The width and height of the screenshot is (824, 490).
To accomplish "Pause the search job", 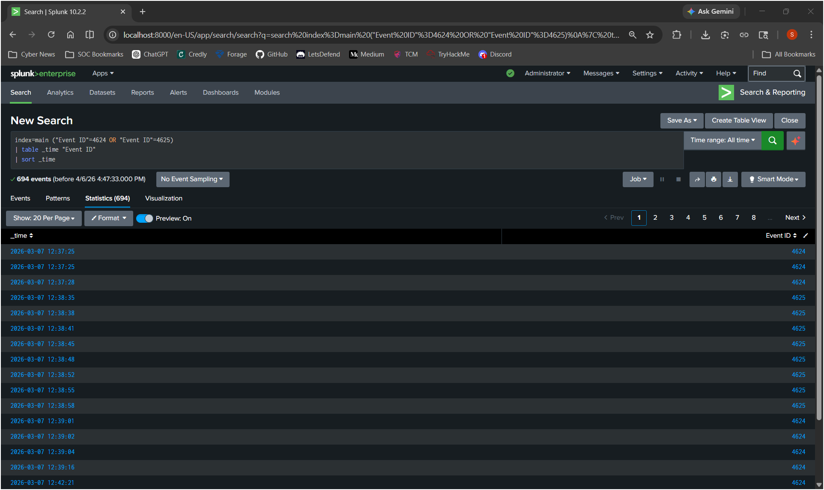I will click(662, 179).
